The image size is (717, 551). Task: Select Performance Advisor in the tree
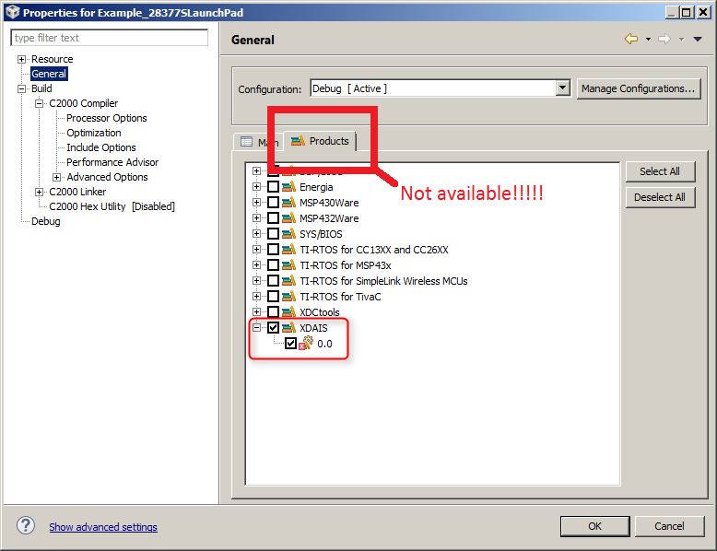click(112, 162)
